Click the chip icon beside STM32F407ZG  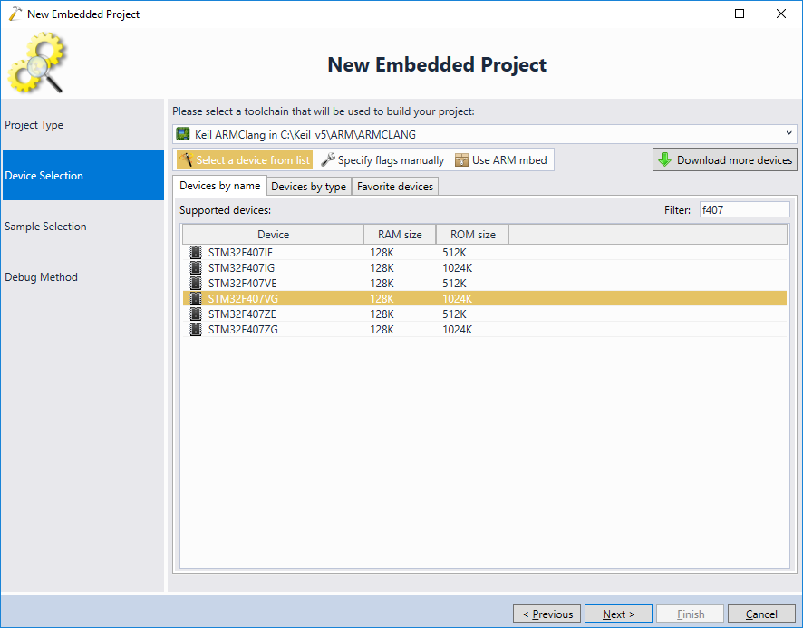pyautogui.click(x=196, y=329)
